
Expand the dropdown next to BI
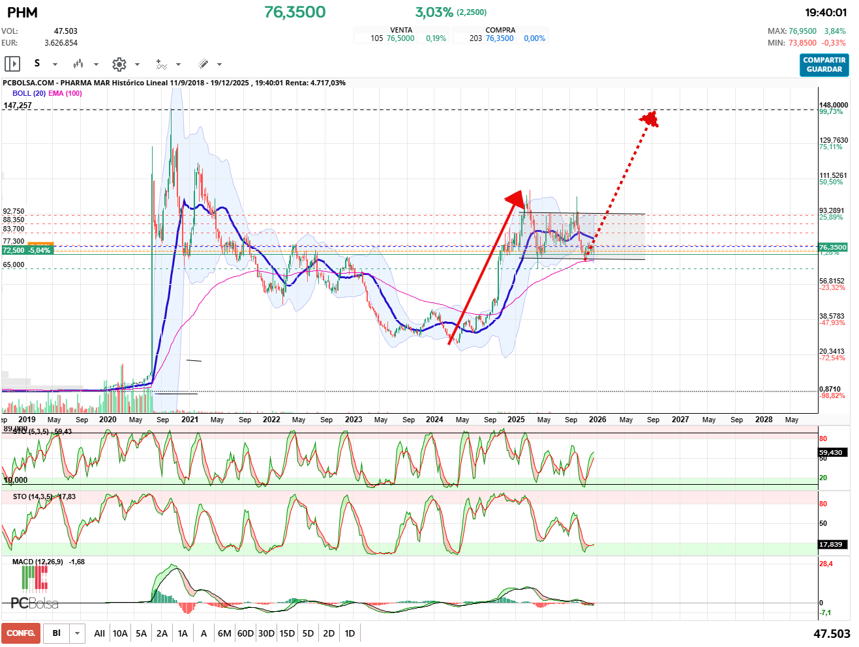pos(78,633)
